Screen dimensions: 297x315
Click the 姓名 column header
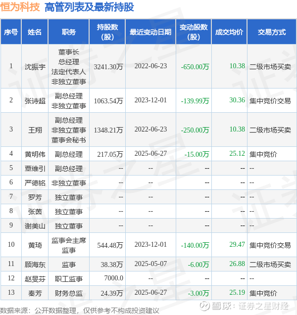(x=35, y=32)
